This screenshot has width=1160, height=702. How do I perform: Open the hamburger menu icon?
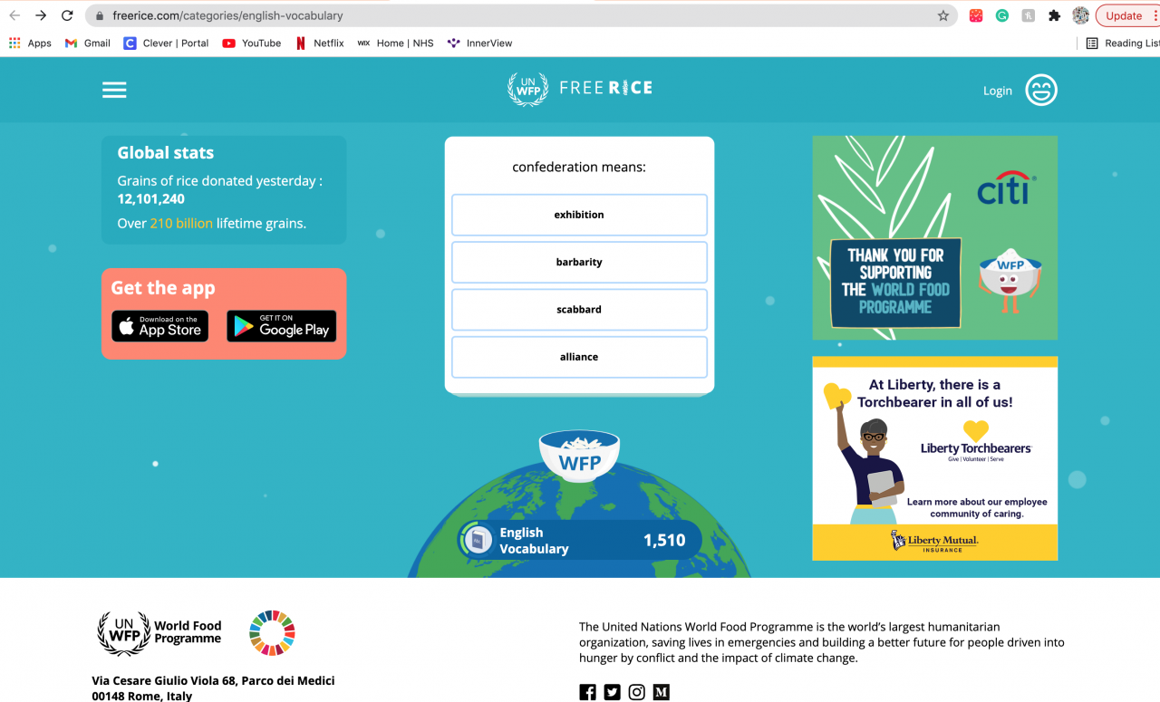(x=114, y=90)
